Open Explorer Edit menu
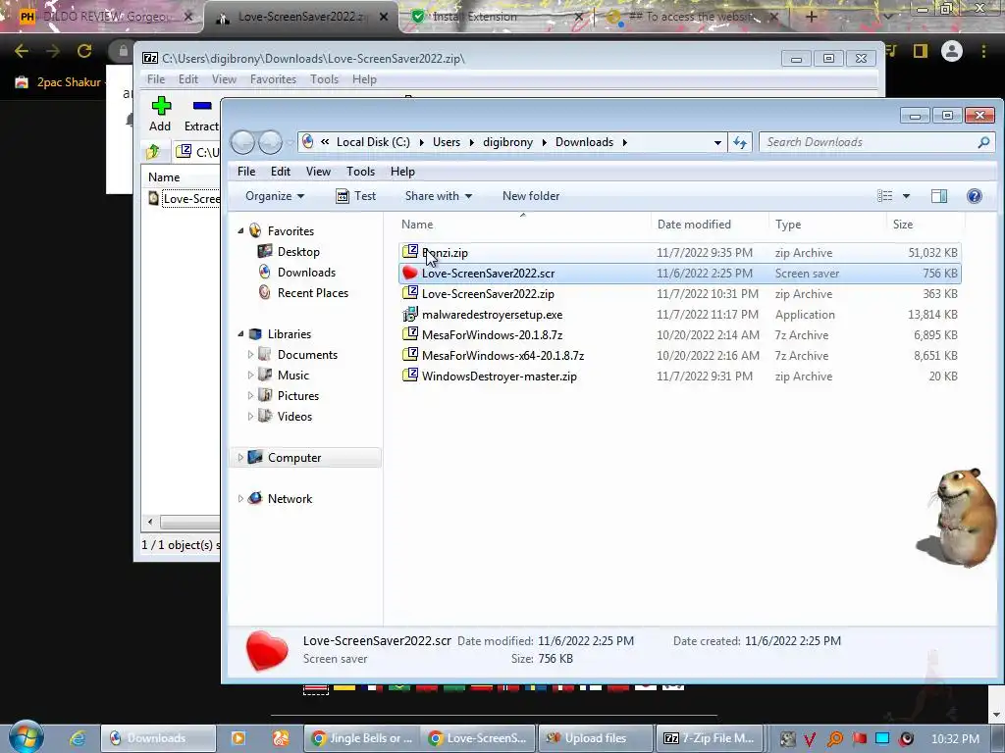 click(x=280, y=172)
